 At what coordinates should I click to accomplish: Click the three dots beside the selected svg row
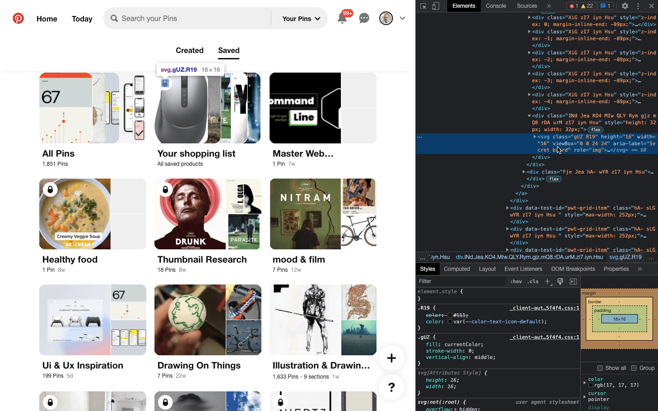pyautogui.click(x=419, y=137)
